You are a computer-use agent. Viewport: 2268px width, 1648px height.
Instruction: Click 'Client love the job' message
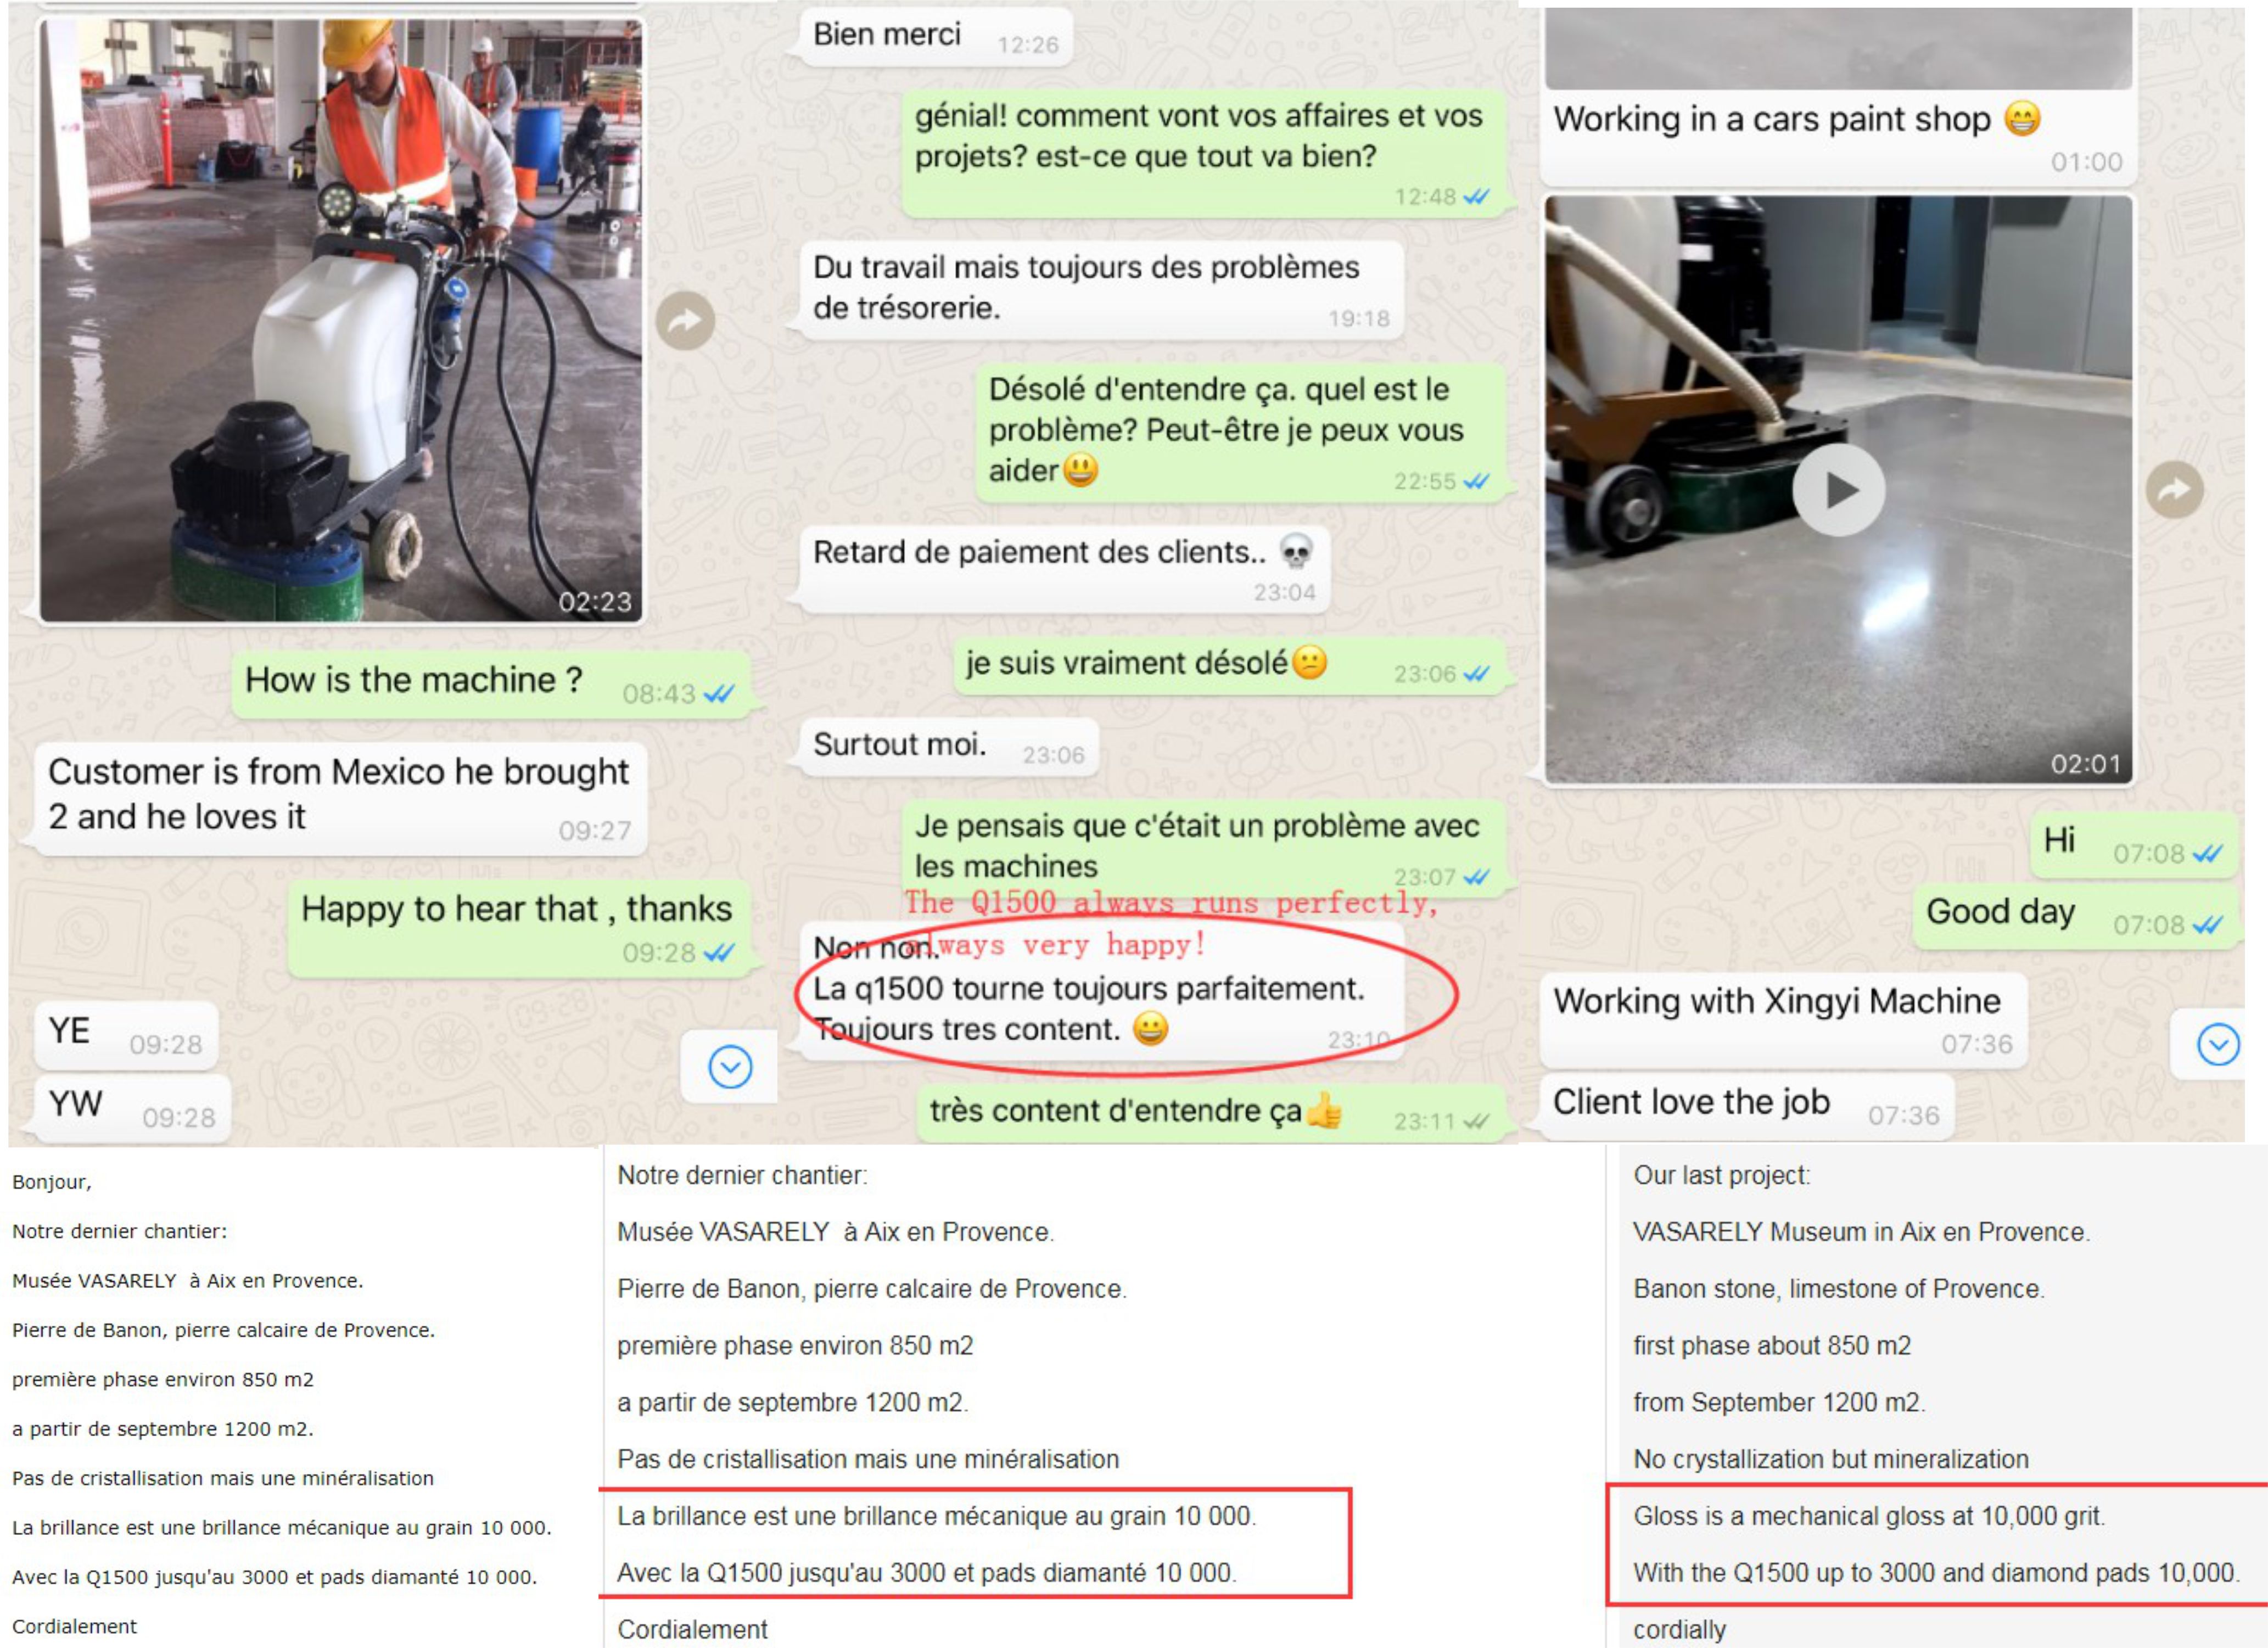1747,1106
